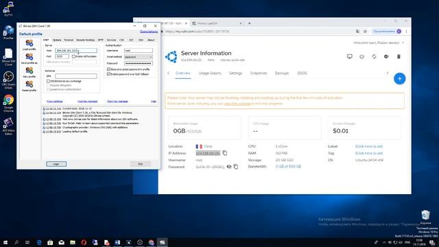The image size is (439, 247).
Task: Click the blue plus deploy button
Action: point(399,79)
